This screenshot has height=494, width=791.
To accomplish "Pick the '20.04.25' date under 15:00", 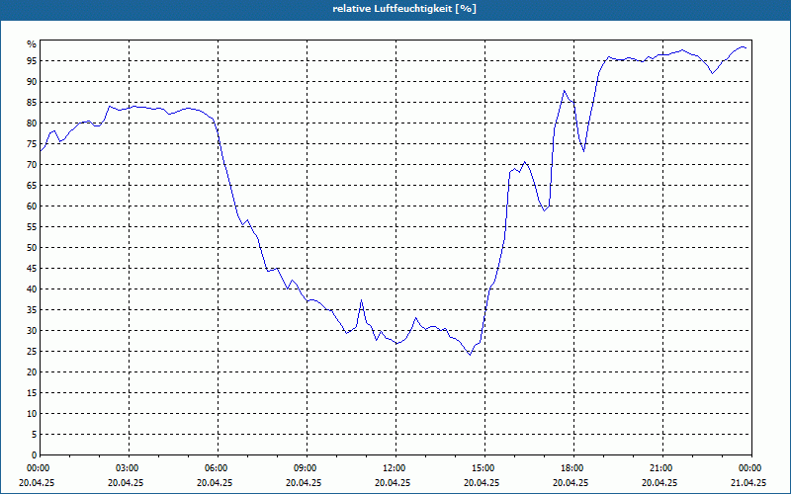I will pos(482,482).
